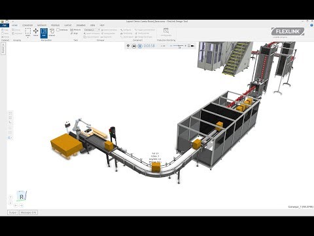Open the LAYOUT ribbon tab

coord(68,26)
